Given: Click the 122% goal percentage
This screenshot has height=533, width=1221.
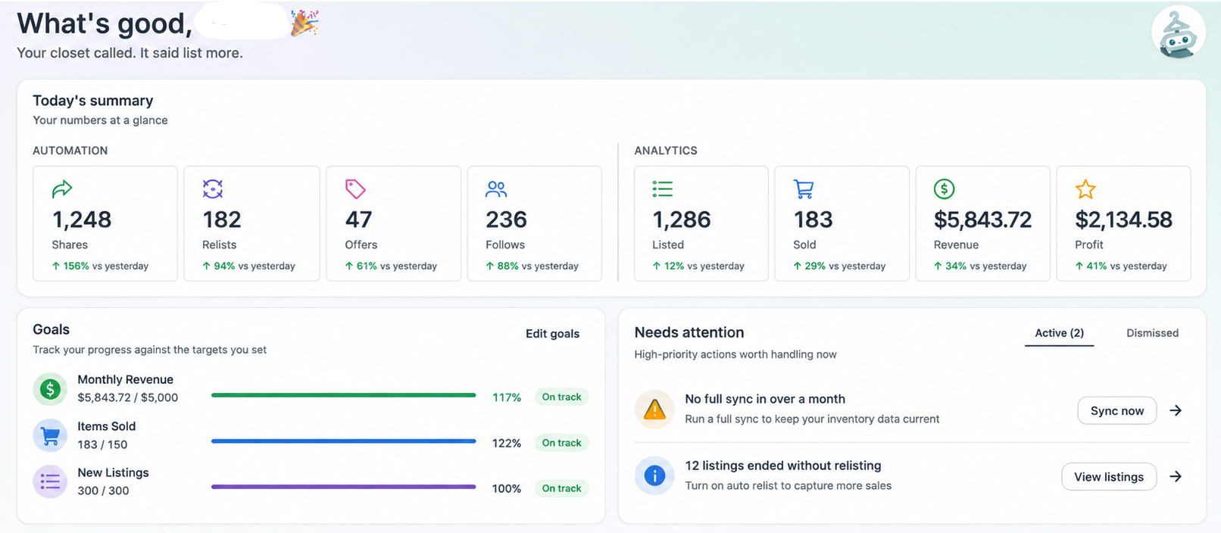Looking at the screenshot, I should [507, 443].
